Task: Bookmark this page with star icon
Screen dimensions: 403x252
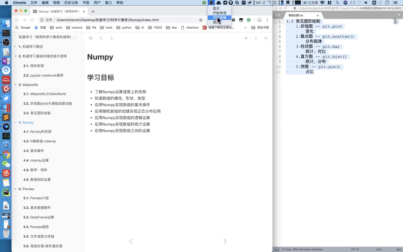Action: [x=201, y=20]
